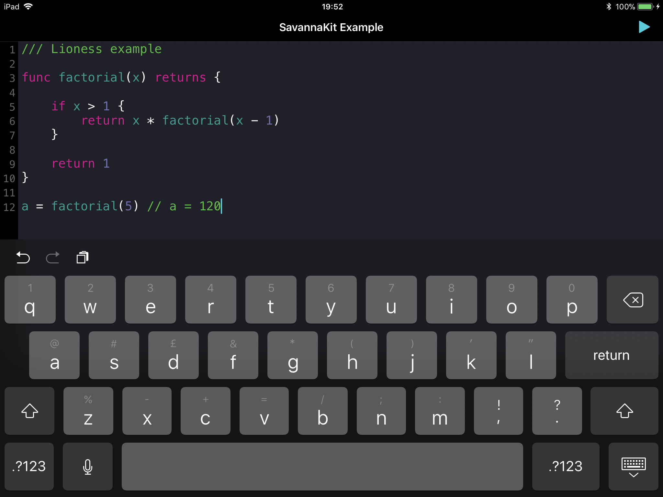Tap the clipboard paste icon
Image resolution: width=663 pixels, height=497 pixels.
[83, 258]
